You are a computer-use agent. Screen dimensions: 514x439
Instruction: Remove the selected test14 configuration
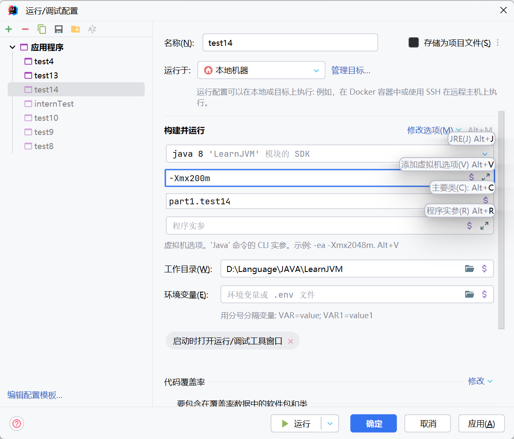pos(25,29)
